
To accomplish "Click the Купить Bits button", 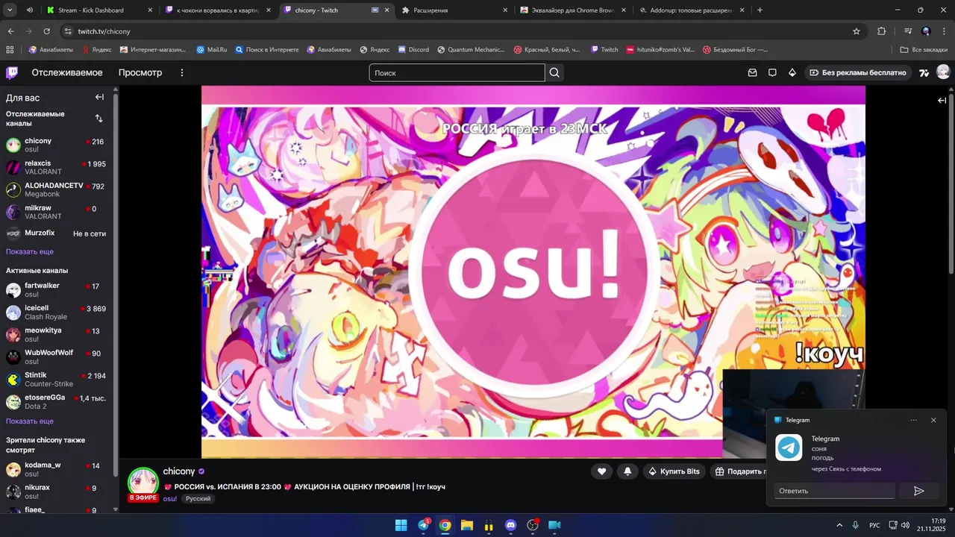I will pyautogui.click(x=674, y=471).
